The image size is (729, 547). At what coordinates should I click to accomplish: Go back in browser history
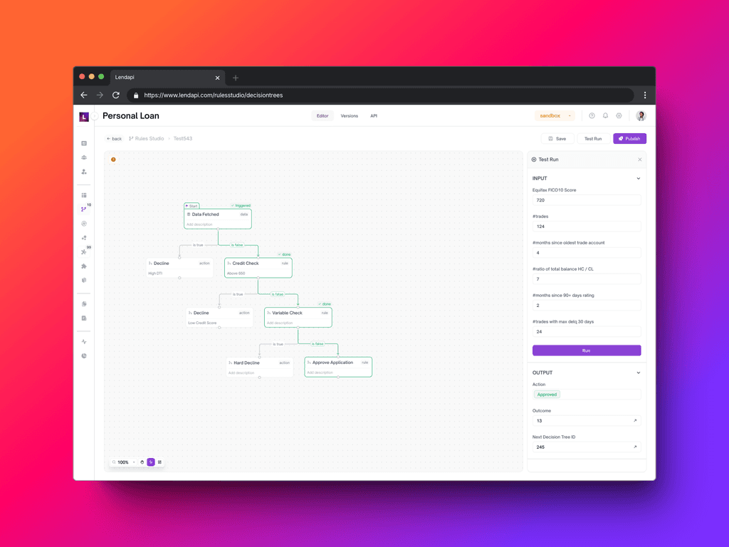84,95
